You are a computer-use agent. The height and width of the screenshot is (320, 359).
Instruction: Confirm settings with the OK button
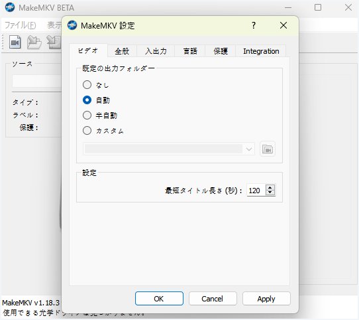tap(159, 298)
